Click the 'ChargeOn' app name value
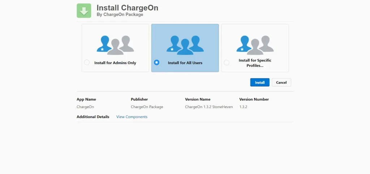The width and height of the screenshot is (370, 174). (x=85, y=107)
